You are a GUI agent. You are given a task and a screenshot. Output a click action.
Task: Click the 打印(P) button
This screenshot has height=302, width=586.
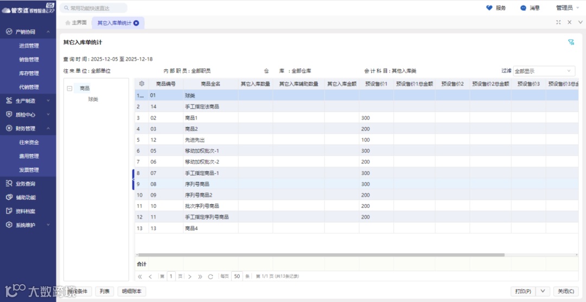523,291
